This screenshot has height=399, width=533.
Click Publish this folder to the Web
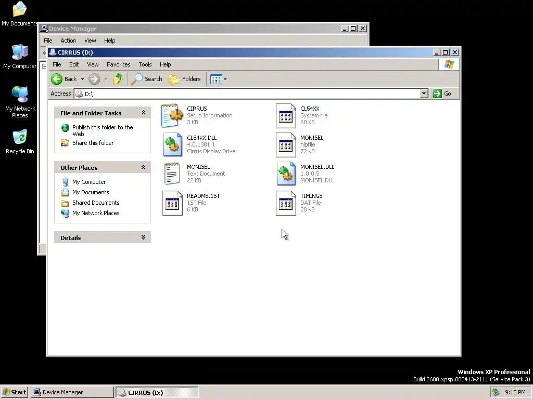pos(103,130)
